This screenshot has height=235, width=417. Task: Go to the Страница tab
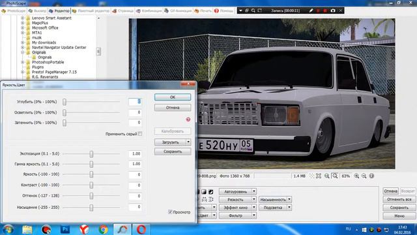(x=123, y=11)
